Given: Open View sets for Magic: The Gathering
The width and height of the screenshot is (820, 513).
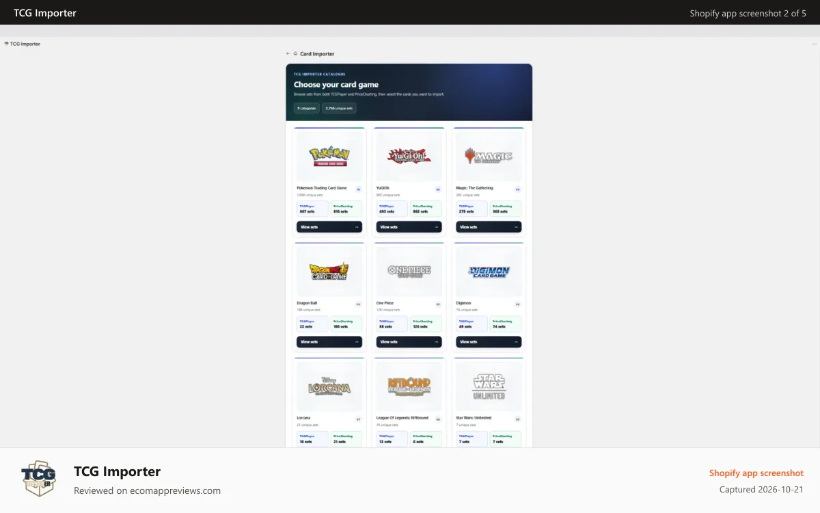Looking at the screenshot, I should coord(489,227).
